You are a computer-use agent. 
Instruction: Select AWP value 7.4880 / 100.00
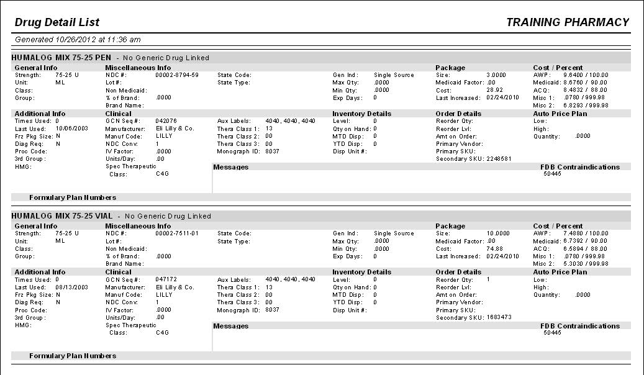tap(586, 233)
